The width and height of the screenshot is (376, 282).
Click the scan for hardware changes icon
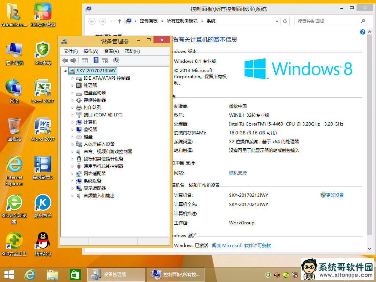tap(116, 61)
